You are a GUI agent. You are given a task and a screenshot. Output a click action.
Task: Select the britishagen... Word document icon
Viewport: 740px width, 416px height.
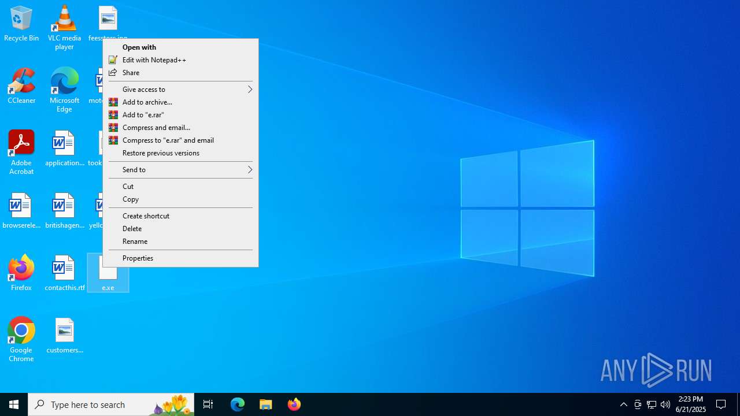click(64, 211)
